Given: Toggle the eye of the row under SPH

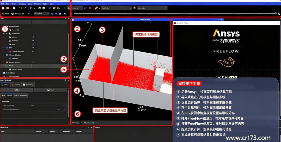Looking at the screenshot, I should click(x=33, y=52).
